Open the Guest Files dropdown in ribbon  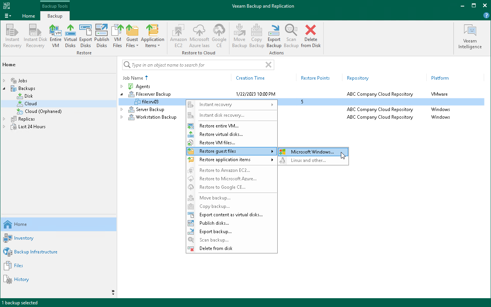(x=132, y=36)
